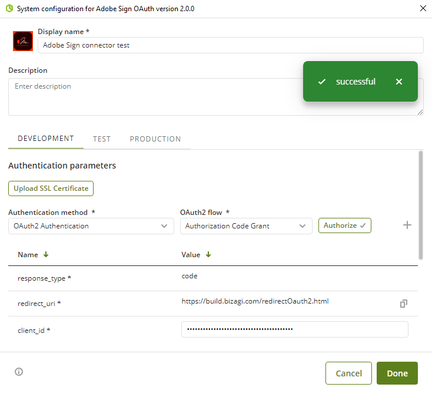This screenshot has width=432, height=394.
Task: Click the checkmark icon in success toast
Action: tap(322, 82)
